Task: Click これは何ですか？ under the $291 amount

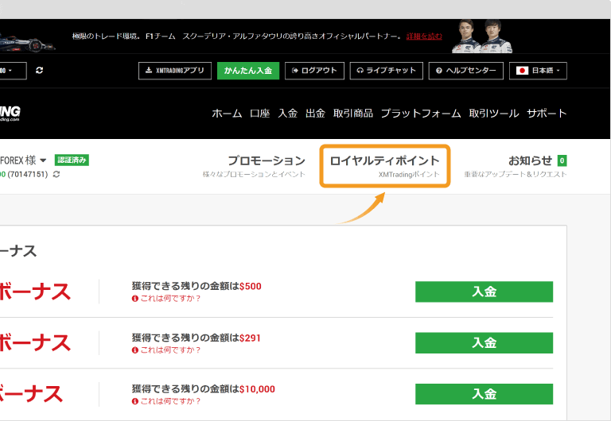Action: tap(166, 350)
